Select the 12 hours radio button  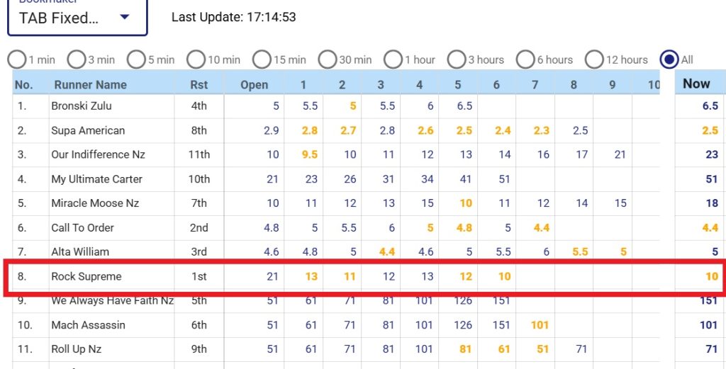595,59
